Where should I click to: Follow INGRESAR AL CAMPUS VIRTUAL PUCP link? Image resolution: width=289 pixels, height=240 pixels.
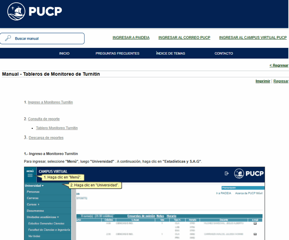253,38
